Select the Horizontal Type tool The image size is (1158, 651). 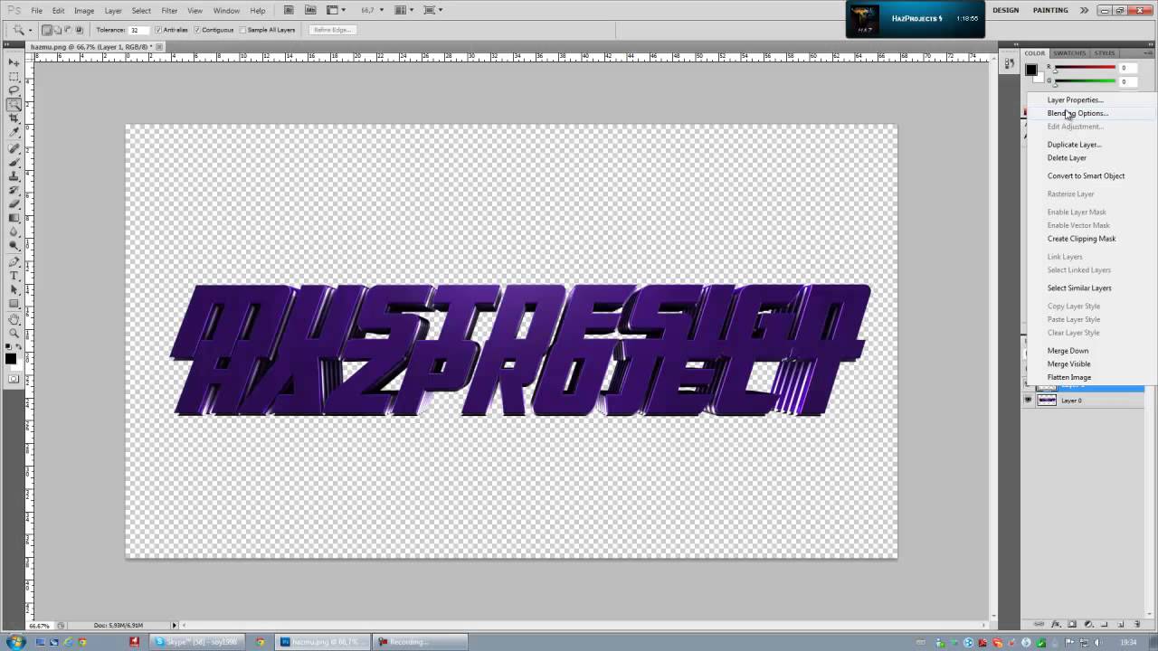14,276
